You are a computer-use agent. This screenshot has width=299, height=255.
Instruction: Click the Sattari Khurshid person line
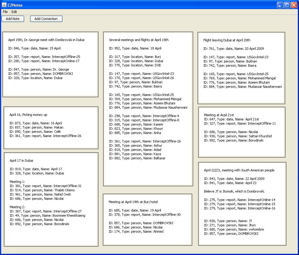tap(238, 136)
